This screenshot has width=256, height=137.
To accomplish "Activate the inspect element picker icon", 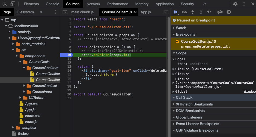I will pos(5,4).
